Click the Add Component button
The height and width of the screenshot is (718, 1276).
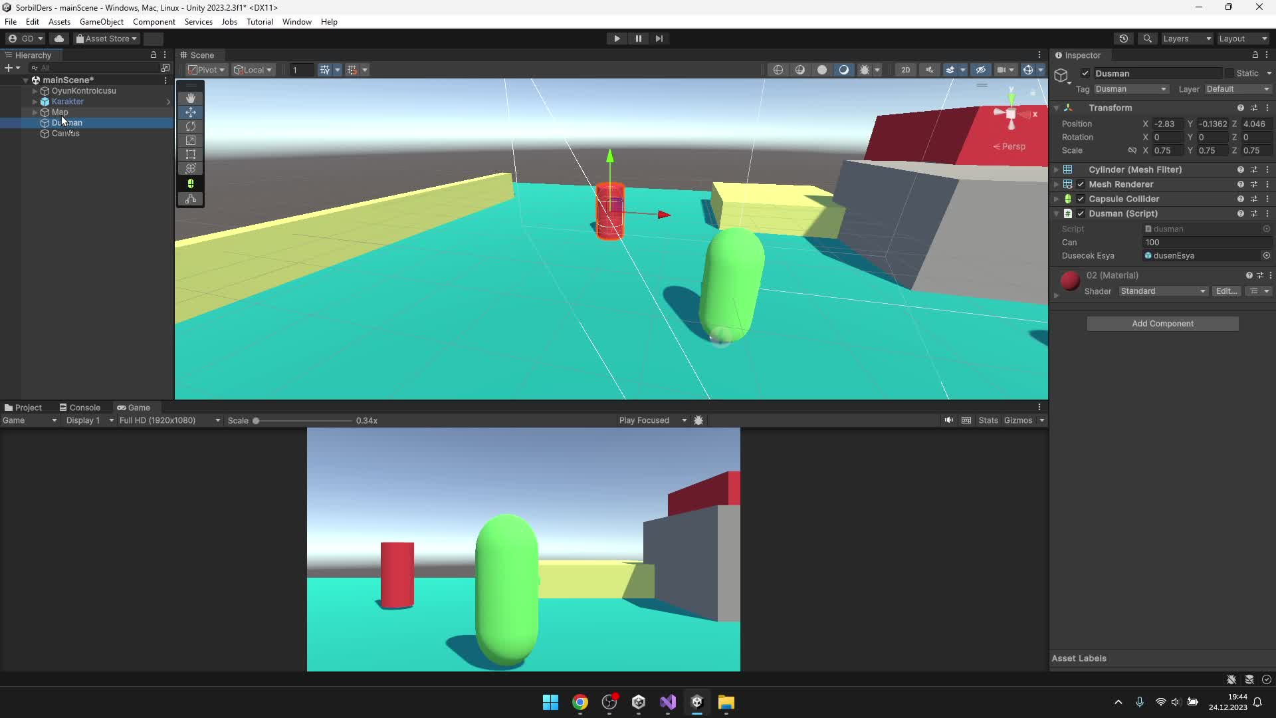coord(1163,322)
